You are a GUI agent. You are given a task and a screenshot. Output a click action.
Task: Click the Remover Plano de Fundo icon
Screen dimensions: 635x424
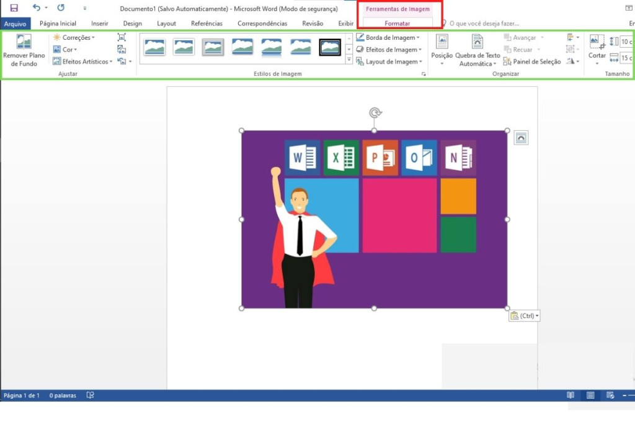pyautogui.click(x=24, y=43)
